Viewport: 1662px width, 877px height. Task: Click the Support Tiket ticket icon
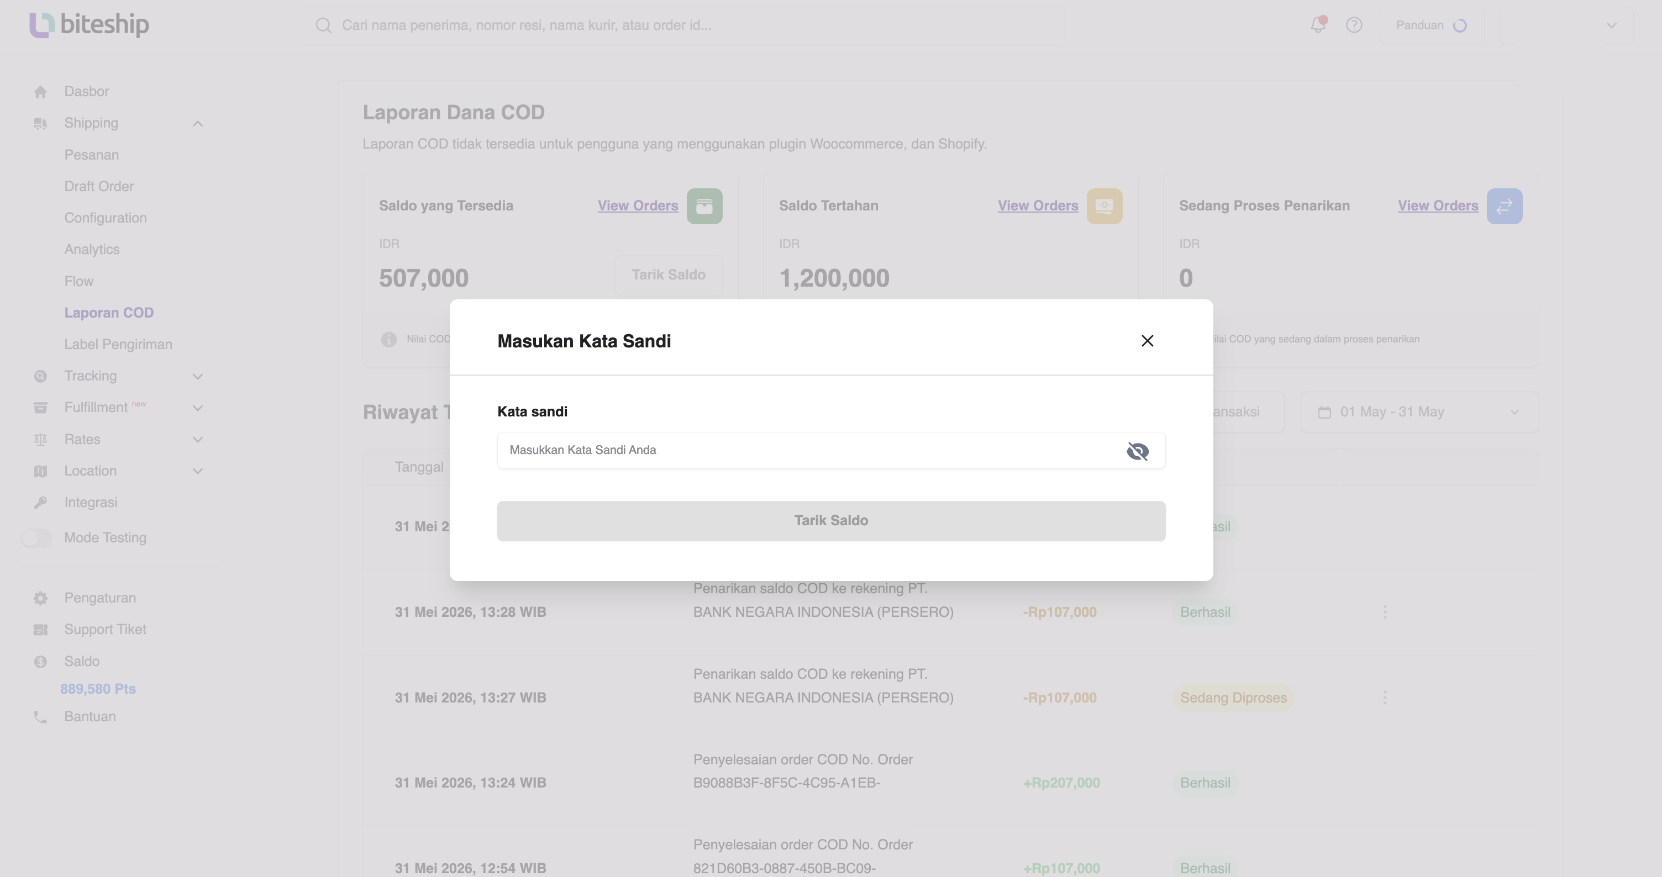pyautogui.click(x=40, y=630)
